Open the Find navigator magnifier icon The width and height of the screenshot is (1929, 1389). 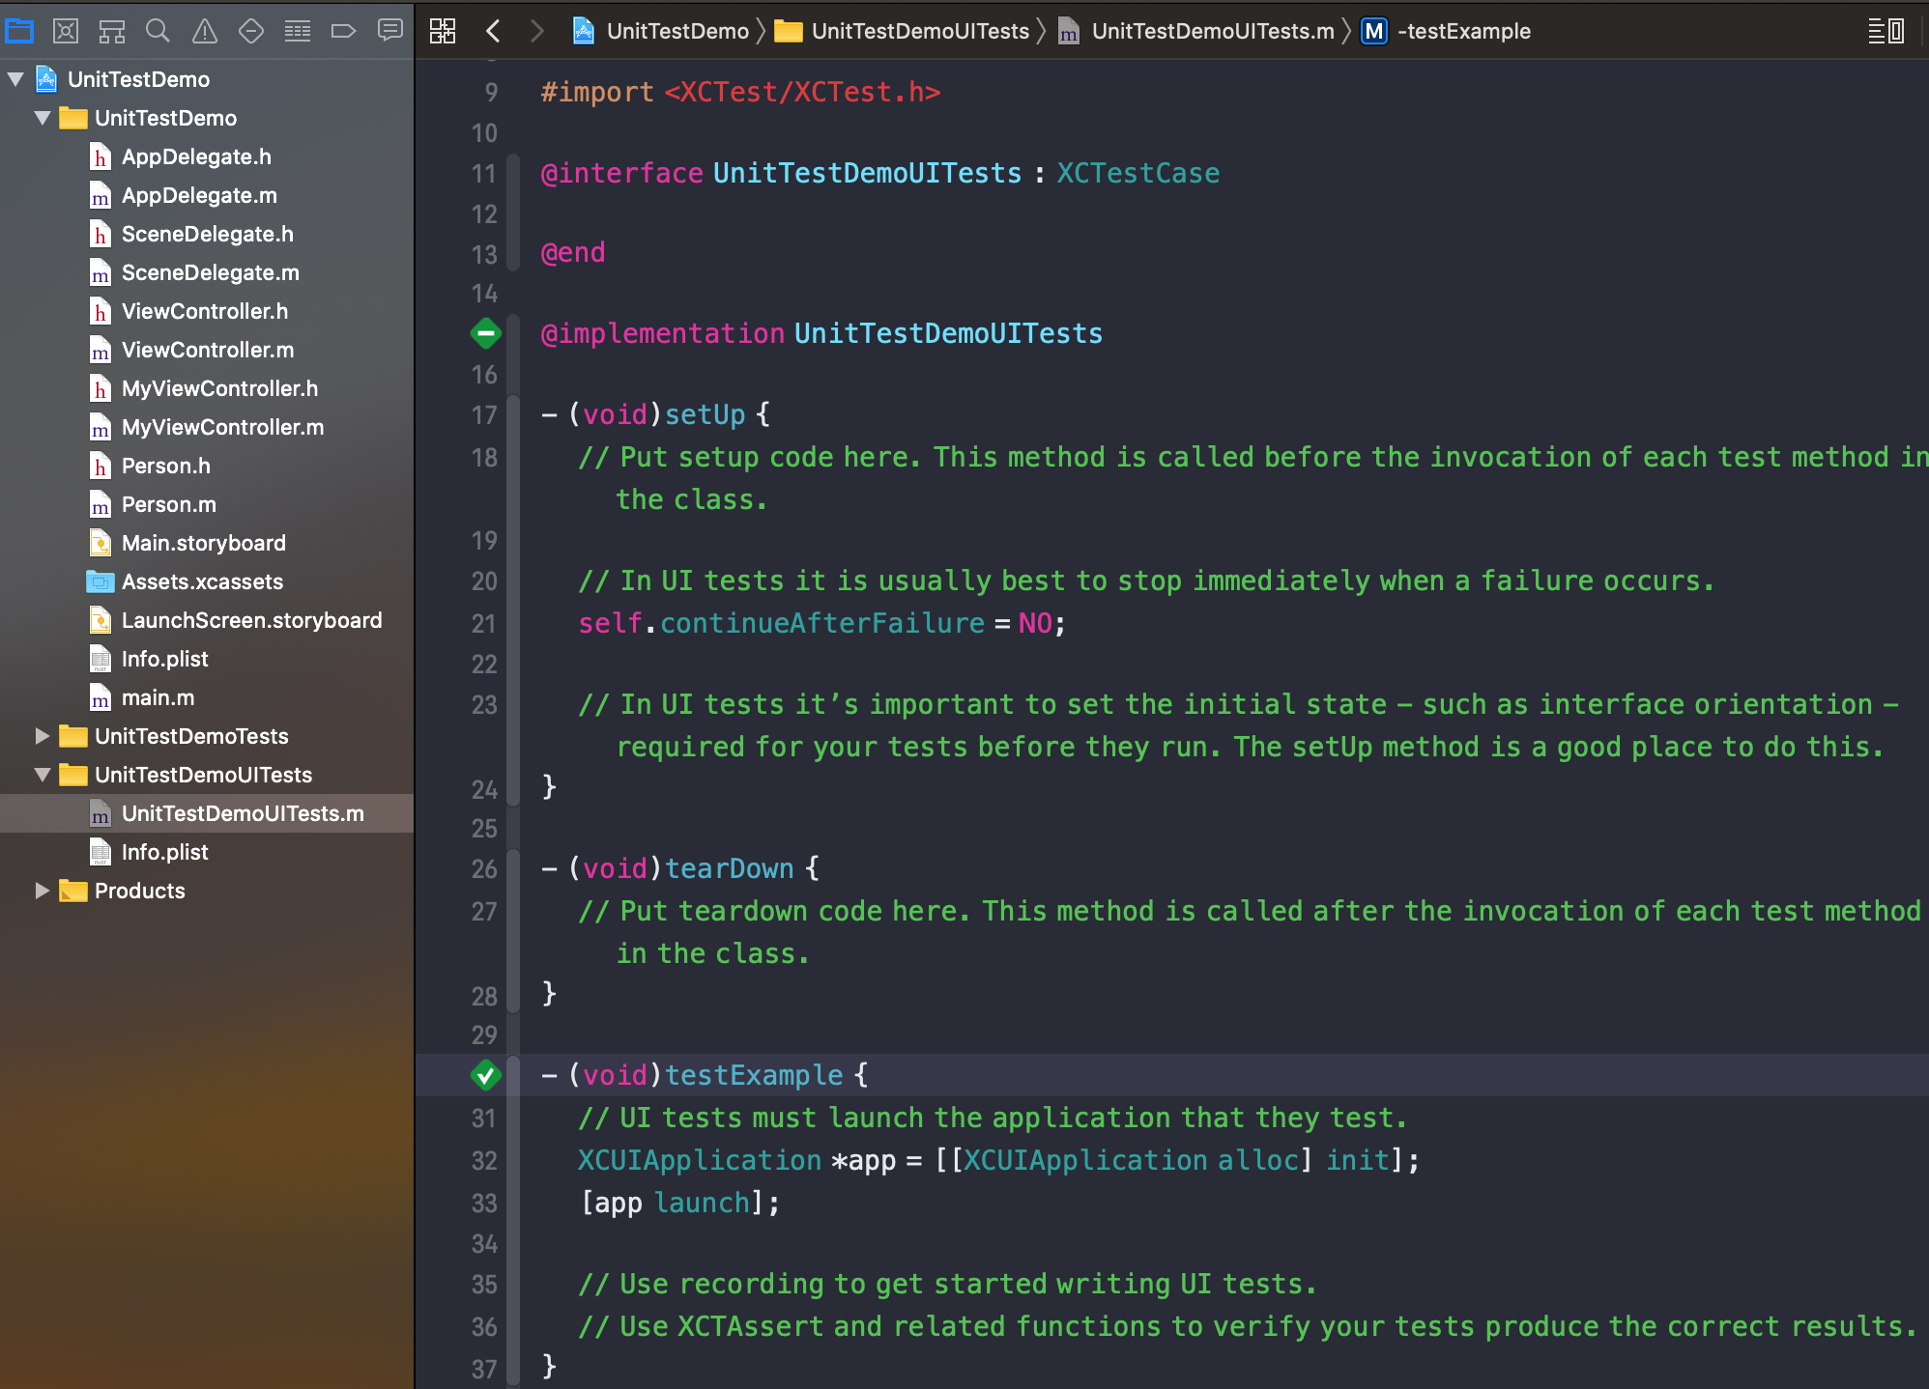[x=158, y=31]
